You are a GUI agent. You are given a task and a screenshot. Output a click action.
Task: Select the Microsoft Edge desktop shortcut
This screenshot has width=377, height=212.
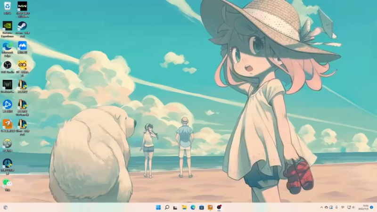(x=8, y=49)
